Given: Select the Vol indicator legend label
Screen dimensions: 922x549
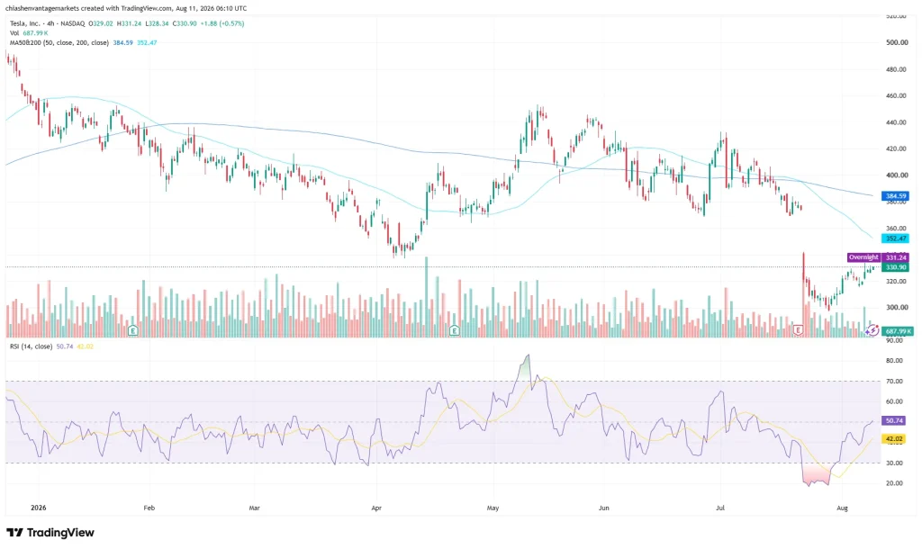Looking at the screenshot, I should click(14, 33).
